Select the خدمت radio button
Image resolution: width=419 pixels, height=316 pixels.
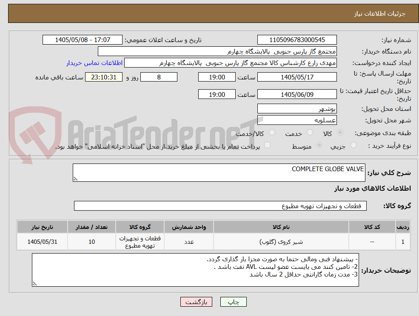pyautogui.click(x=310, y=133)
